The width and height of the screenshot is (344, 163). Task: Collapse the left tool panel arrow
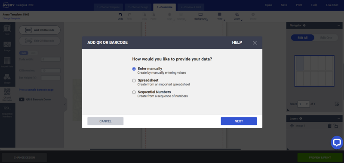coord(65,104)
